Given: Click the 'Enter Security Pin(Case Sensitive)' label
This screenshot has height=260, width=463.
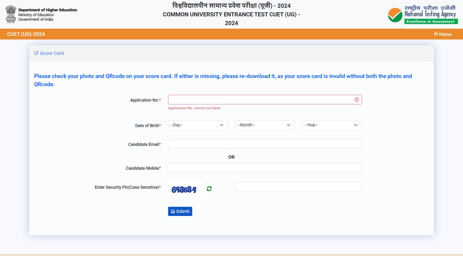Looking at the screenshot, I should pyautogui.click(x=128, y=187).
